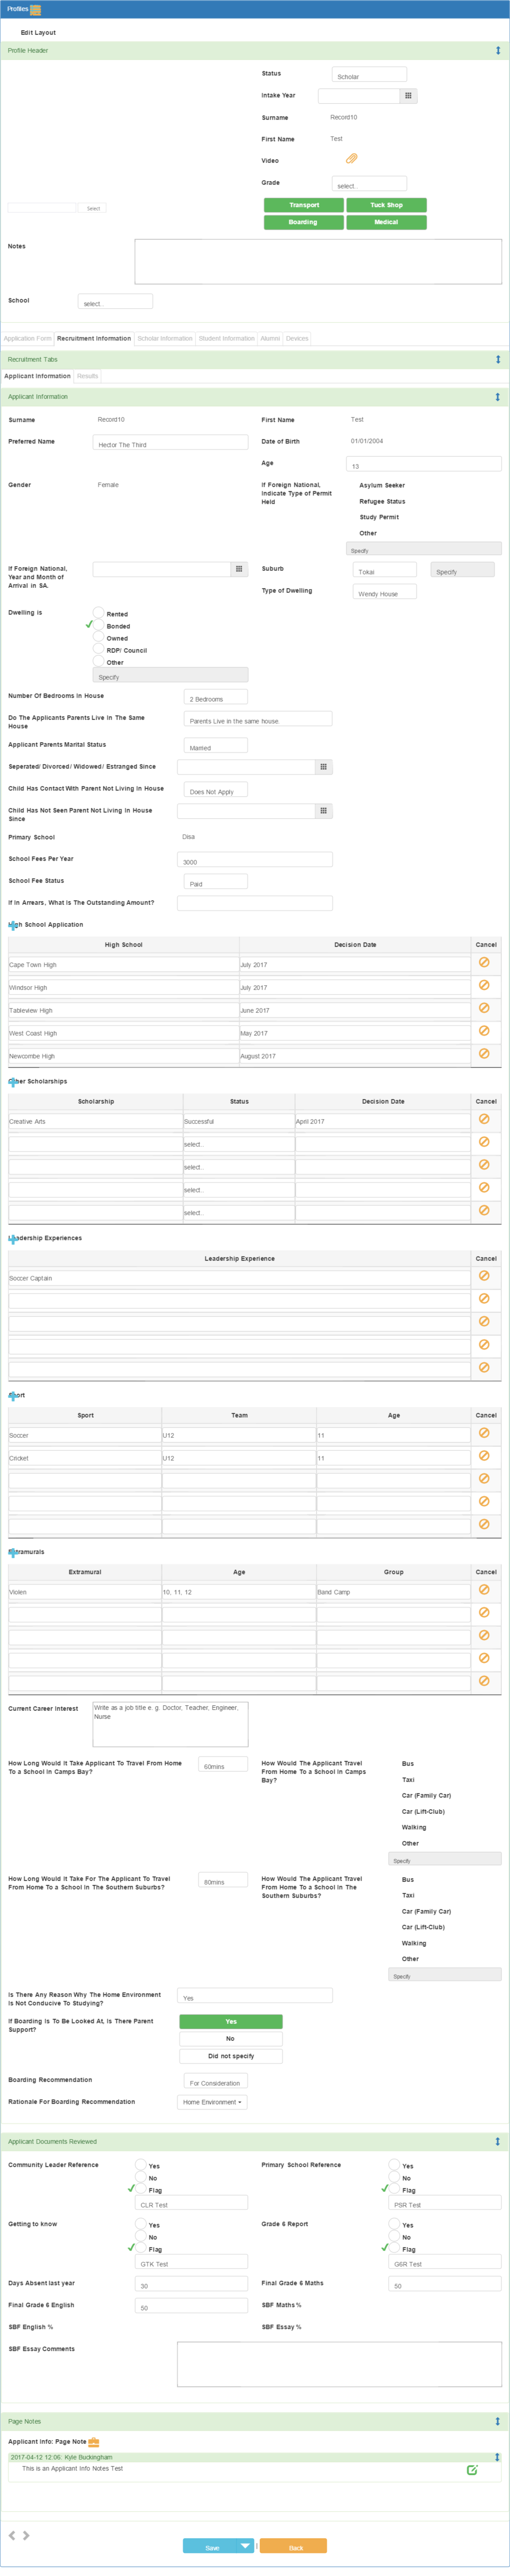Click the Video paperclip attachment icon
Screen dimensions: 510x2576
coord(351,159)
